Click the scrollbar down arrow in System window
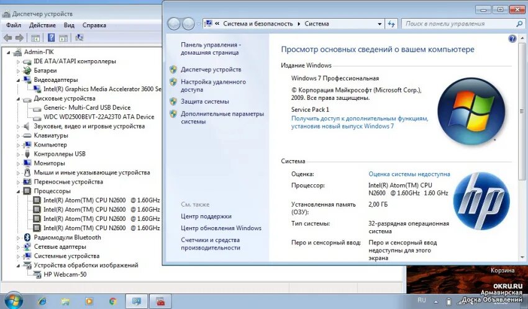The width and height of the screenshot is (528, 309). (x=522, y=257)
